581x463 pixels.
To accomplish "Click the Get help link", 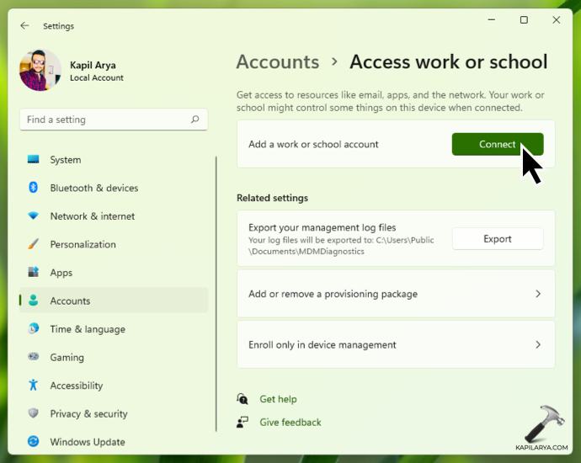I will coord(278,399).
